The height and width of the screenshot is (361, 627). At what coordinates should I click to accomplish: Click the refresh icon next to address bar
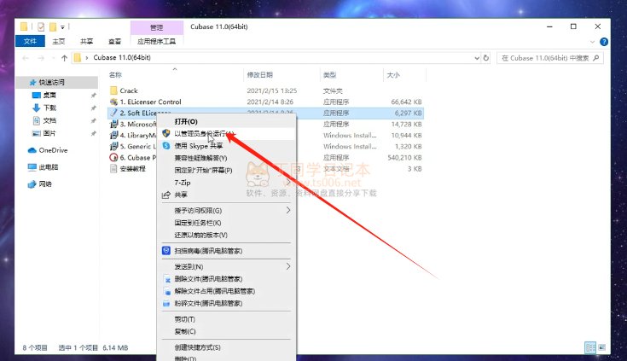486,58
